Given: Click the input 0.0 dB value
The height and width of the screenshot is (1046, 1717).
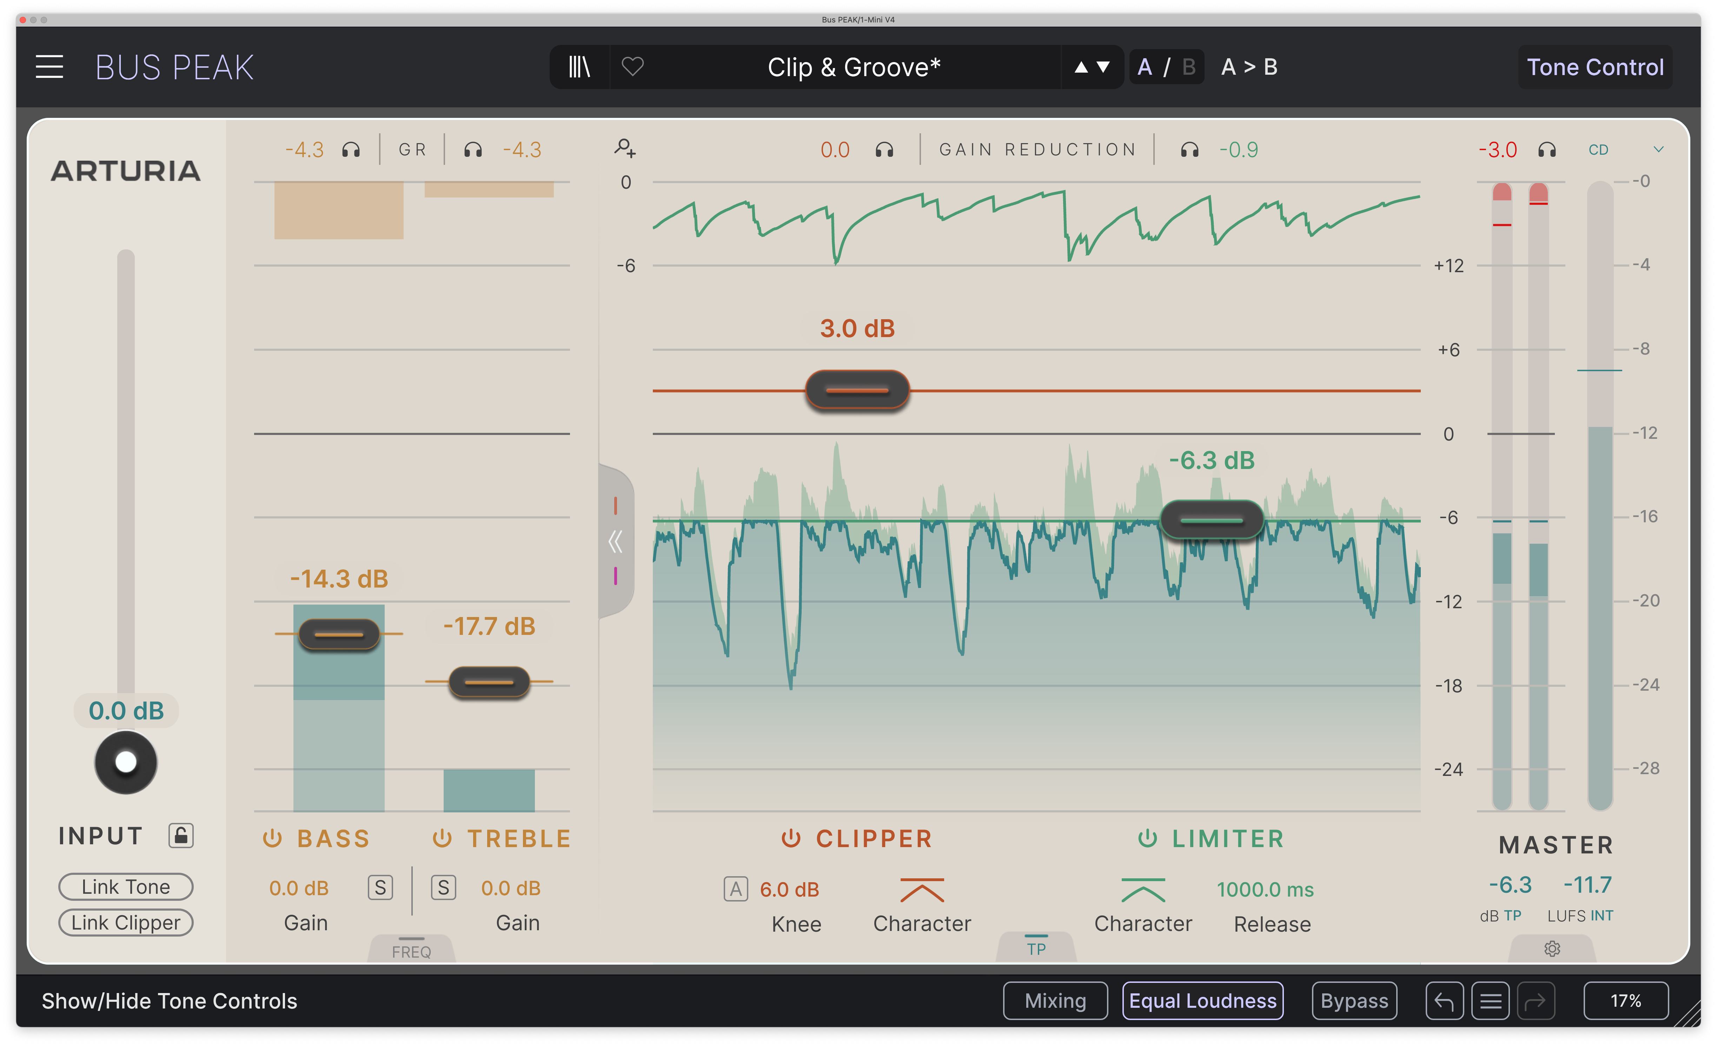Looking at the screenshot, I should (126, 710).
